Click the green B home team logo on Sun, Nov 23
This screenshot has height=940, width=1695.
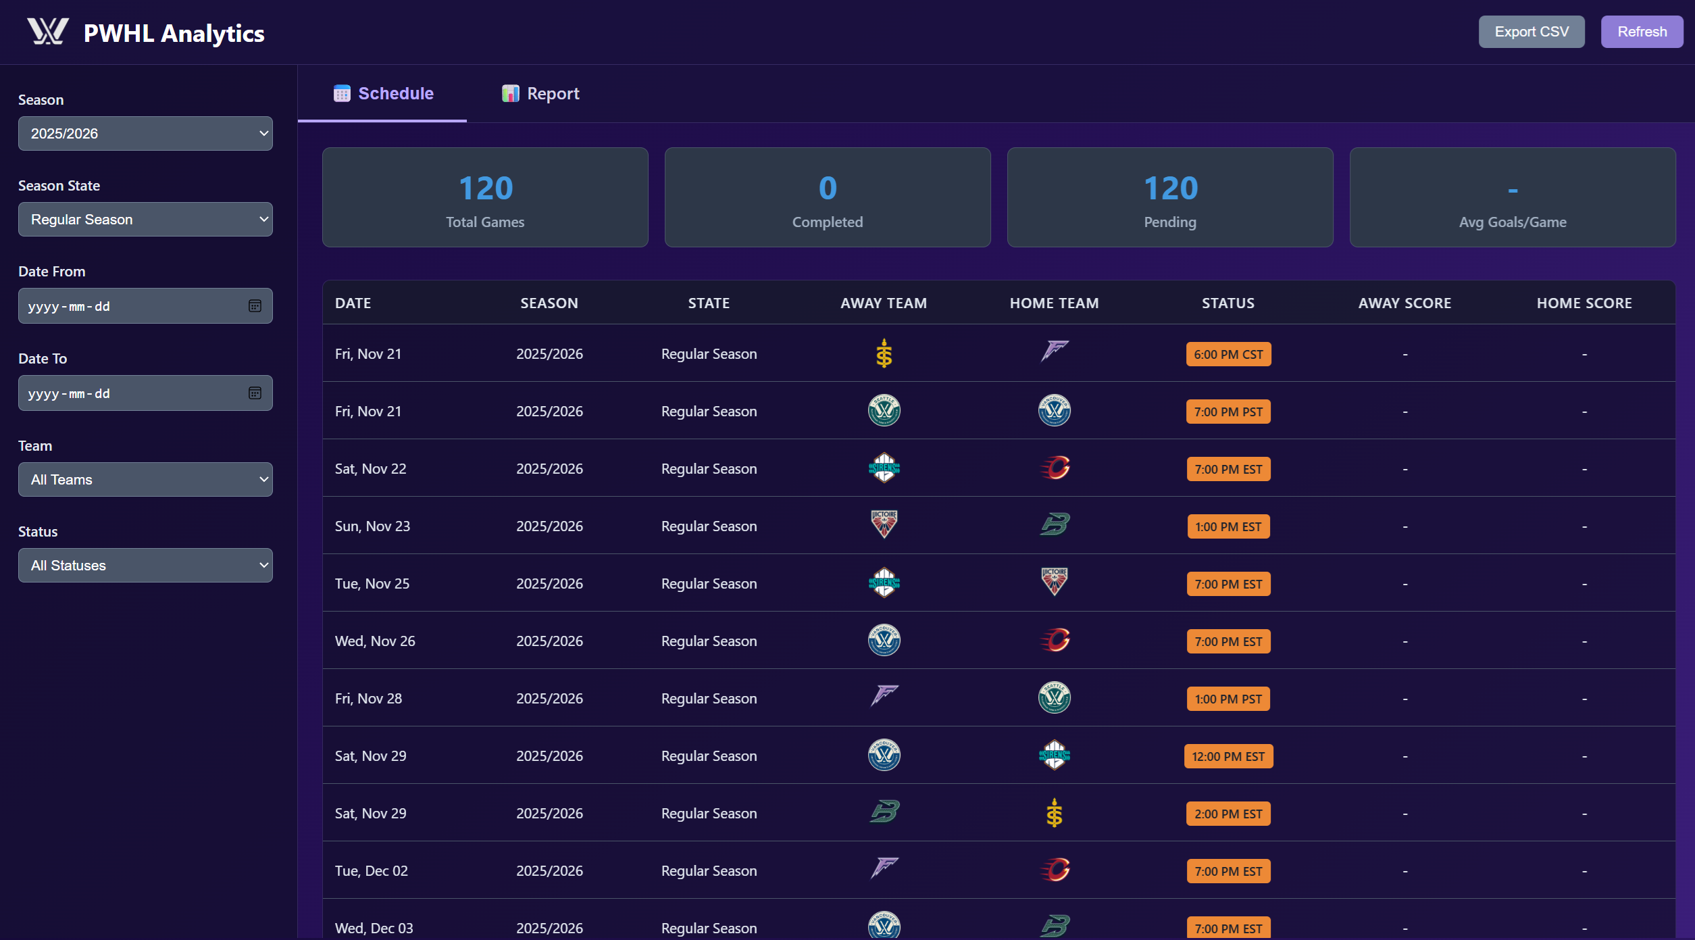(x=1054, y=525)
